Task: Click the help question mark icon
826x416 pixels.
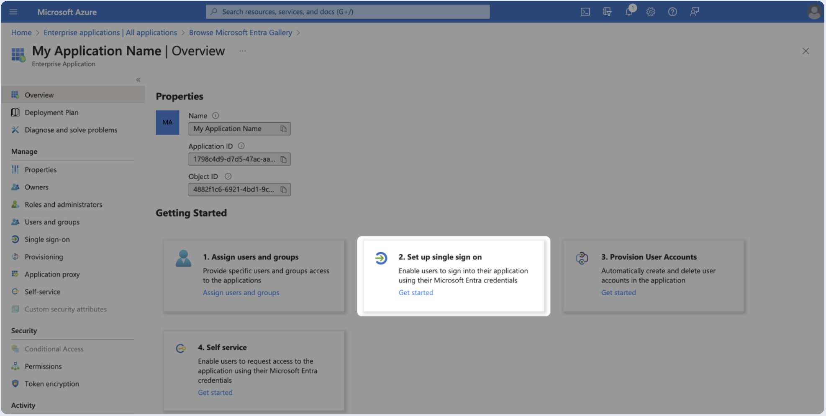Action: tap(672, 12)
